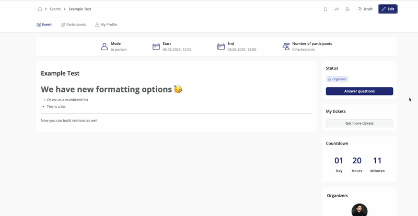The height and width of the screenshot is (216, 418).
Task: Click the Organizer status badge
Action: tap(337, 79)
